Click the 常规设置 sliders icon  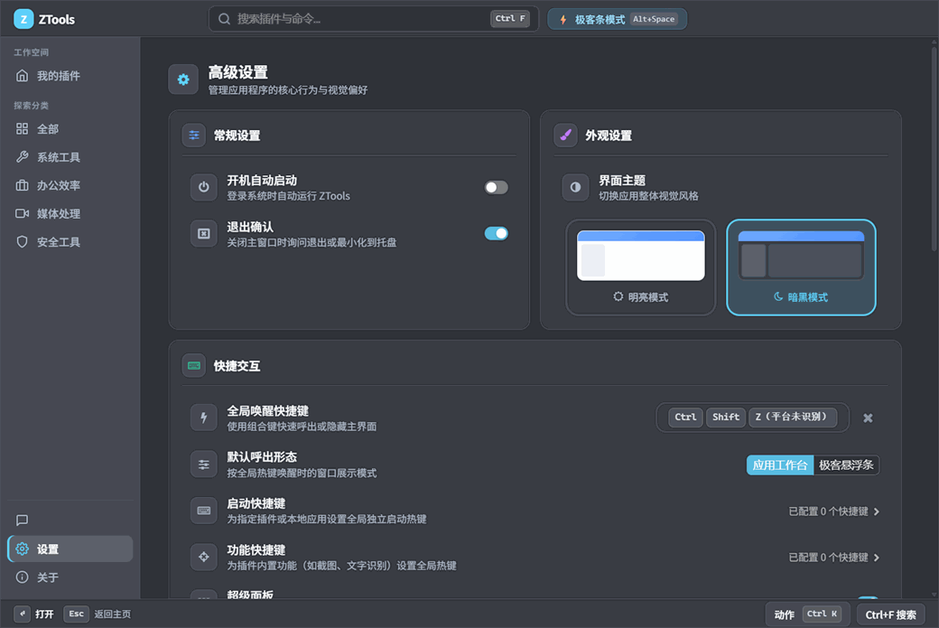coord(194,136)
